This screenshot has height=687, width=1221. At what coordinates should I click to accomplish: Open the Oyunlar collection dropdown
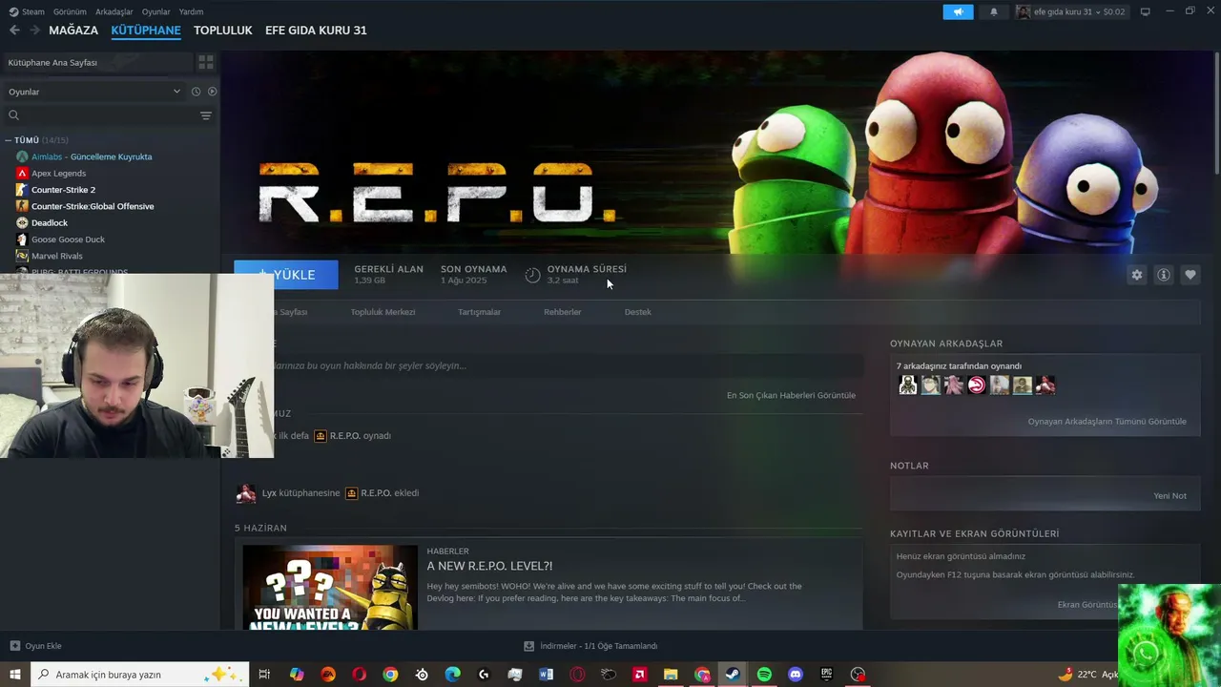(x=93, y=92)
